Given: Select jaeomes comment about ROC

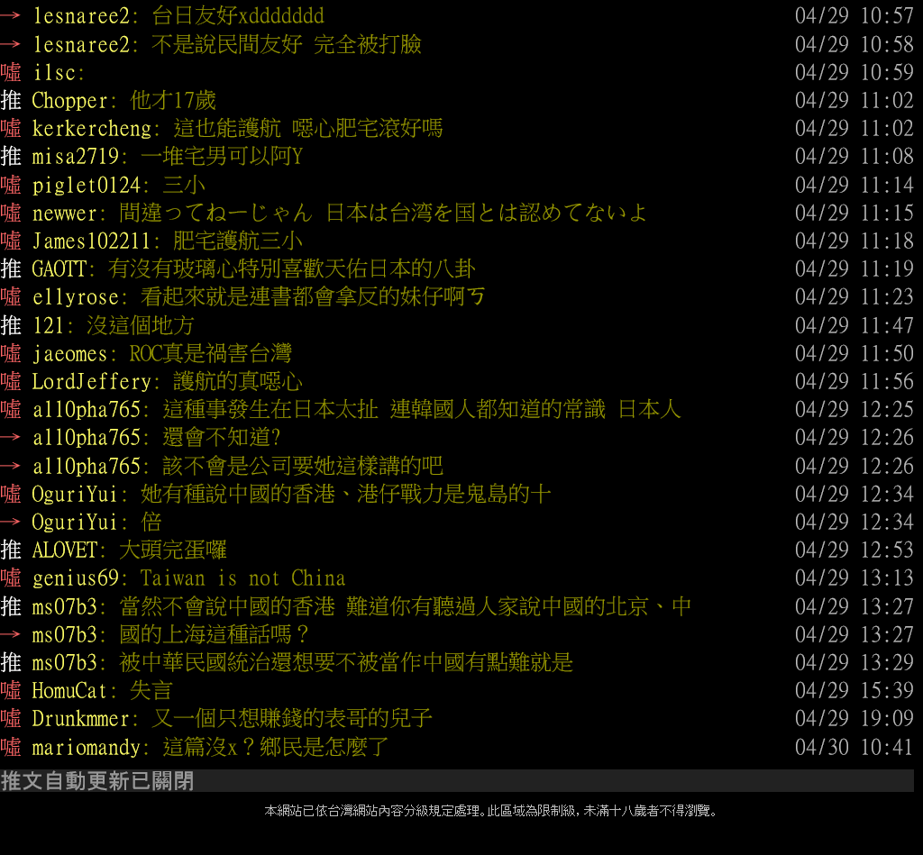Looking at the screenshot, I should point(211,354).
